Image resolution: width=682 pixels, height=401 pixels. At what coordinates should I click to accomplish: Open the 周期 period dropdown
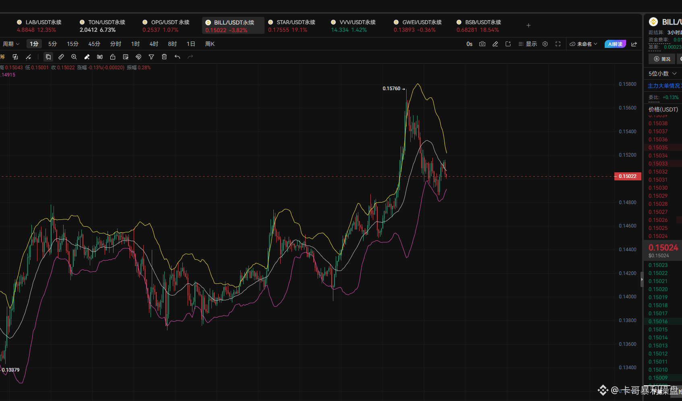pos(11,44)
